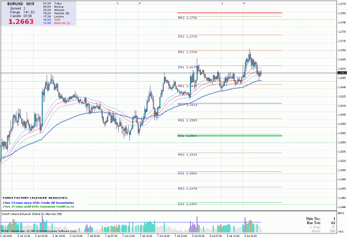
Task: Click the DS2 1.2503 pivot label
Action: click(x=188, y=174)
